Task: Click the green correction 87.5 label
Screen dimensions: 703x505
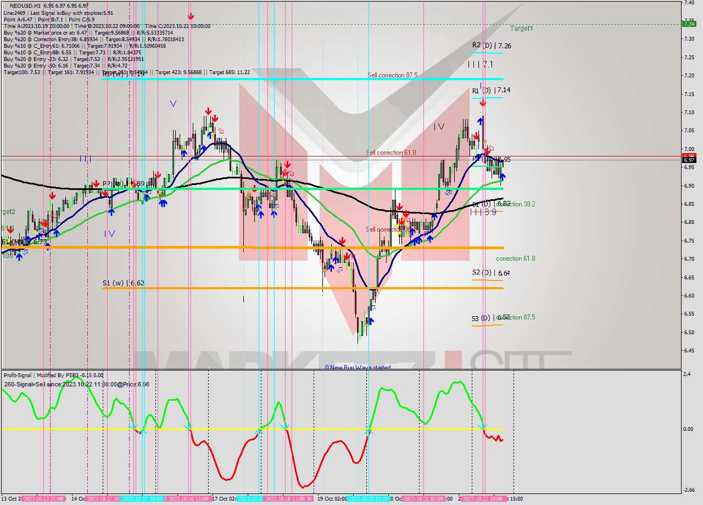Action: click(x=516, y=317)
